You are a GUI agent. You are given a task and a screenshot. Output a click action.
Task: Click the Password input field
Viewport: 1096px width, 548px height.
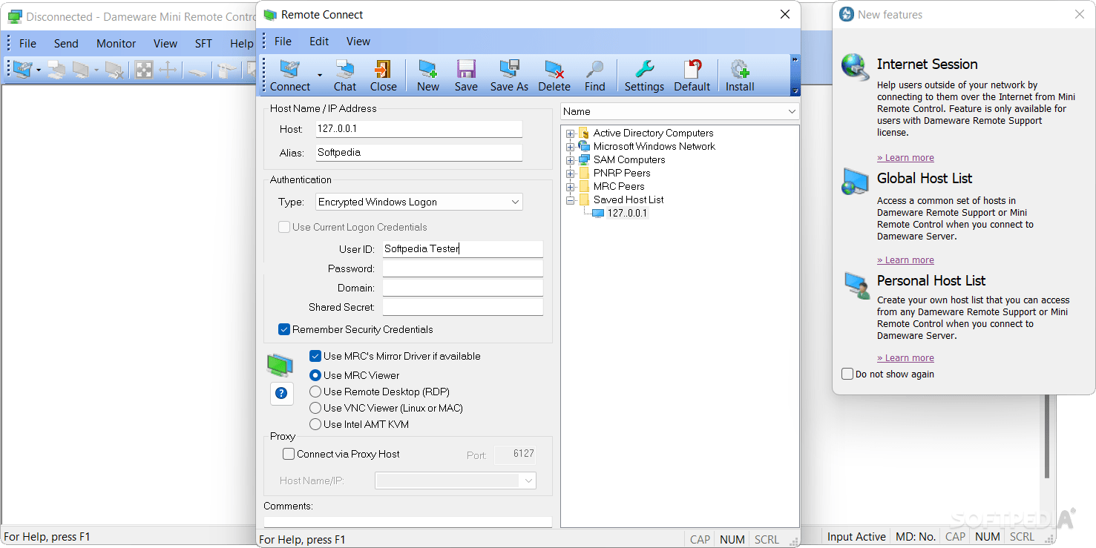[463, 268]
